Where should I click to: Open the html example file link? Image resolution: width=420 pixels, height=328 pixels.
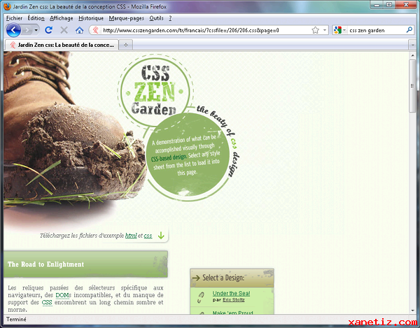(x=131, y=236)
